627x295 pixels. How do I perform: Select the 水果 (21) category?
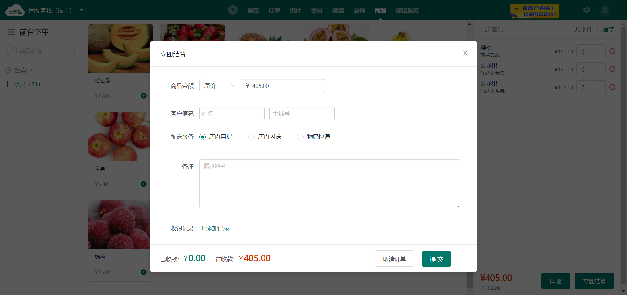click(27, 84)
